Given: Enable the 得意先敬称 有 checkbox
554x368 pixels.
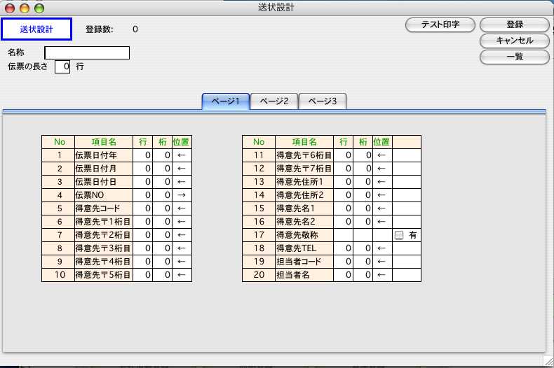Looking at the screenshot, I should click(399, 236).
